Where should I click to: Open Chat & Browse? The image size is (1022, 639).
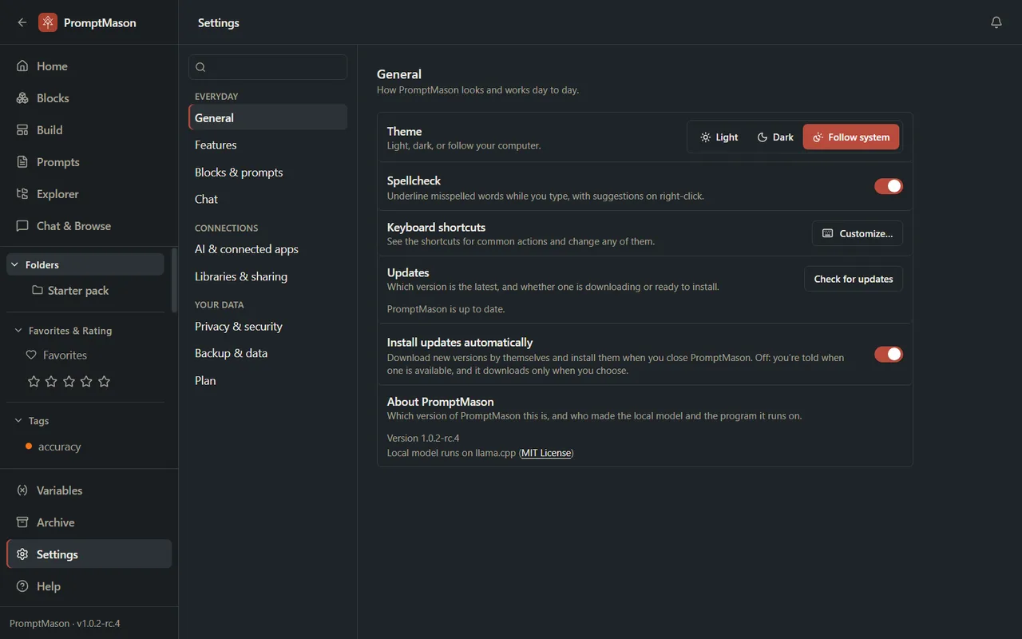pos(89,226)
